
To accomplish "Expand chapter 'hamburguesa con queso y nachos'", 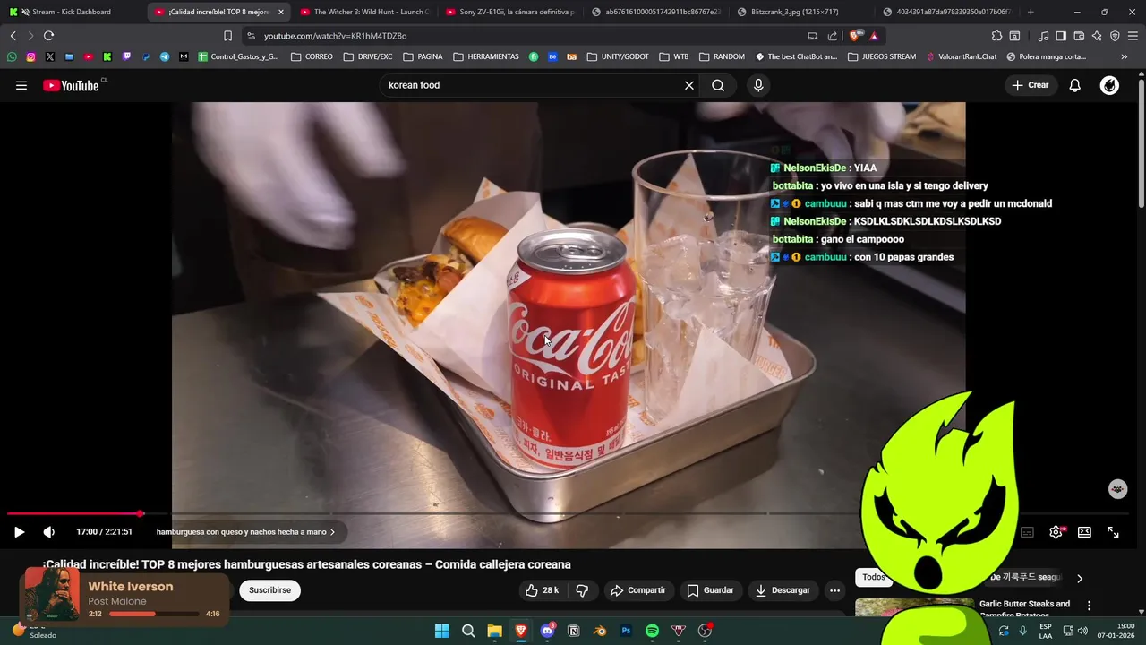I will (x=245, y=532).
